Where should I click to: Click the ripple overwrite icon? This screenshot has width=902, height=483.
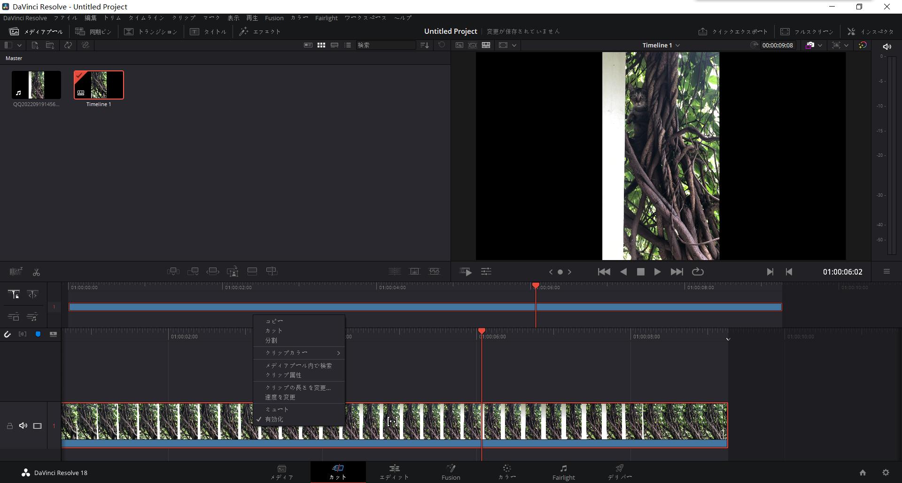point(213,271)
